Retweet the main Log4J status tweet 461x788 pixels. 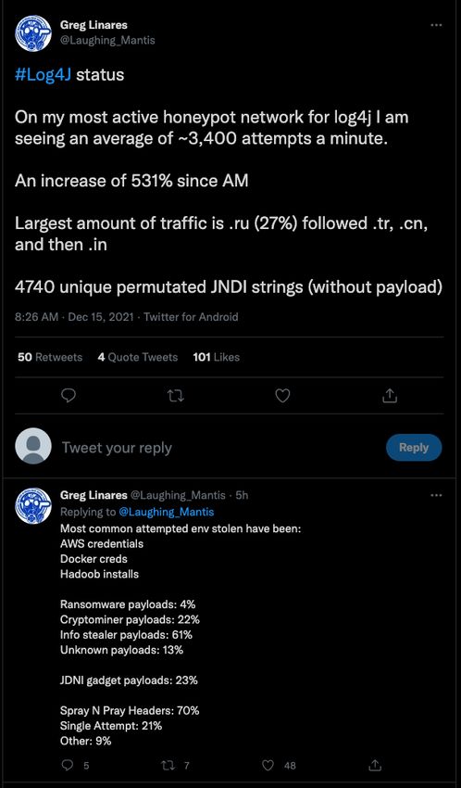pyautogui.click(x=176, y=397)
